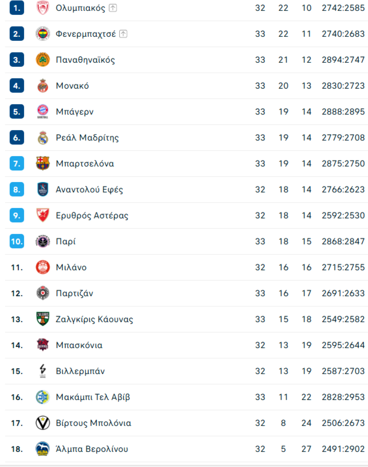Click the promotion arrow icon beside Ολυμπιακός

(x=113, y=8)
